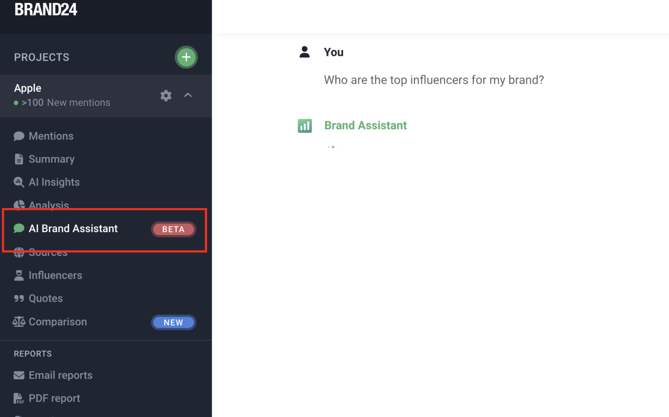Click the NEW badge beside Comparison

coord(173,322)
